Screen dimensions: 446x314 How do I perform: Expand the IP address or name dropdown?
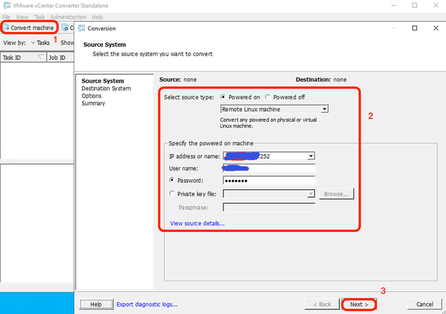click(311, 156)
